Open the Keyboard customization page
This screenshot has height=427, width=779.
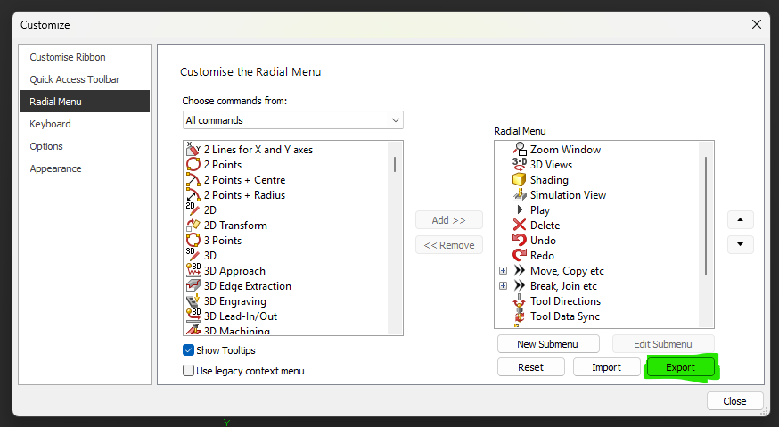click(x=50, y=124)
